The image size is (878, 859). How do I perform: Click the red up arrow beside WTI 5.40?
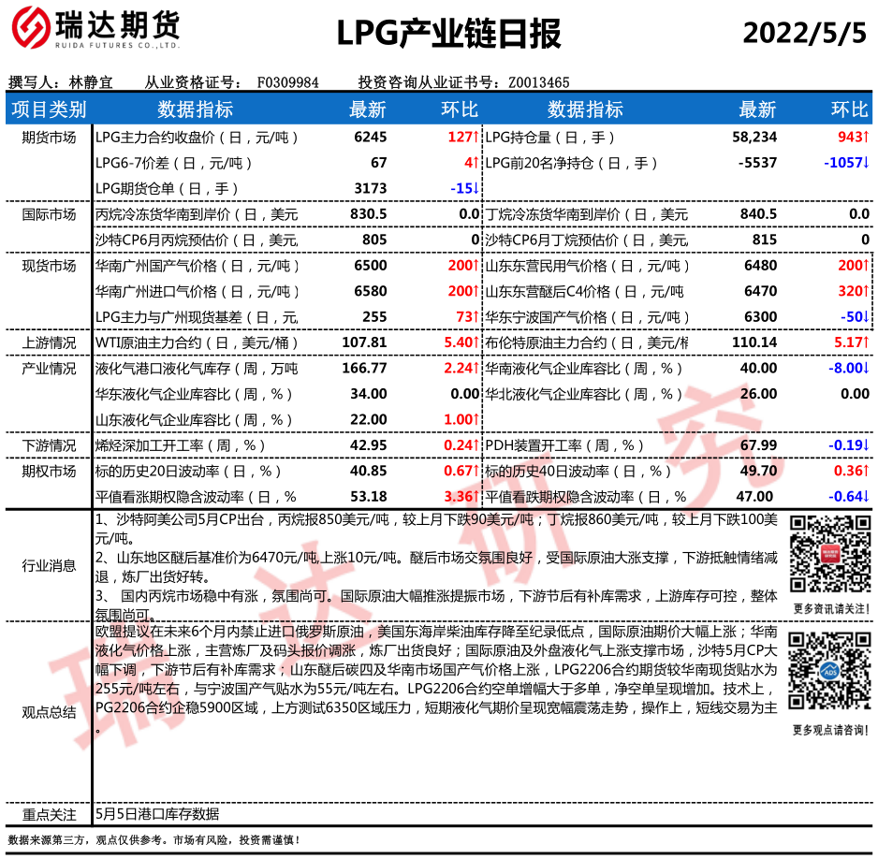click(476, 342)
